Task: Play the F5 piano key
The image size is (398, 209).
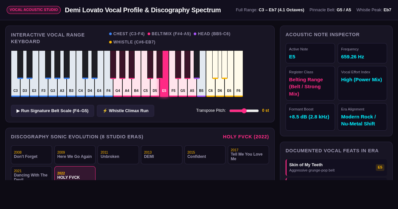Action: tap(173, 88)
